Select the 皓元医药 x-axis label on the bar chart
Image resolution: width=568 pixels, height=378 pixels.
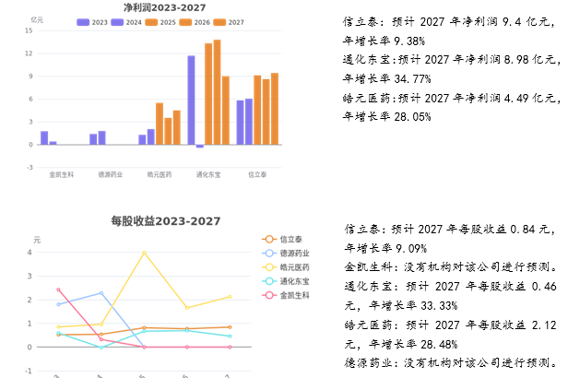(x=160, y=174)
